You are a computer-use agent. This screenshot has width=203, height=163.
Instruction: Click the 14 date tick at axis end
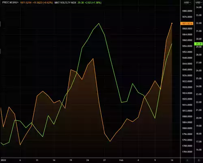172,160
